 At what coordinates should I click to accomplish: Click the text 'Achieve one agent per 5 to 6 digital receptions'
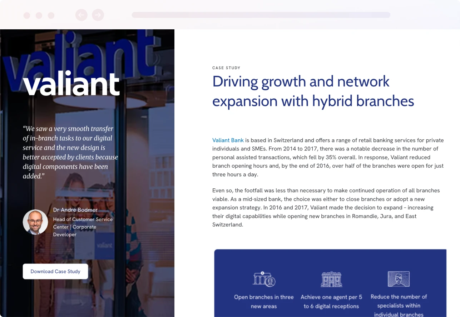(331, 302)
